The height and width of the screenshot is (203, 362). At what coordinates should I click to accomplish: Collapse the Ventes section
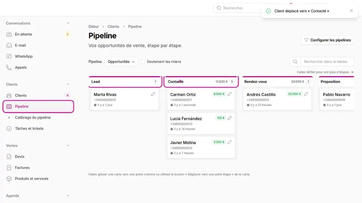68,146
